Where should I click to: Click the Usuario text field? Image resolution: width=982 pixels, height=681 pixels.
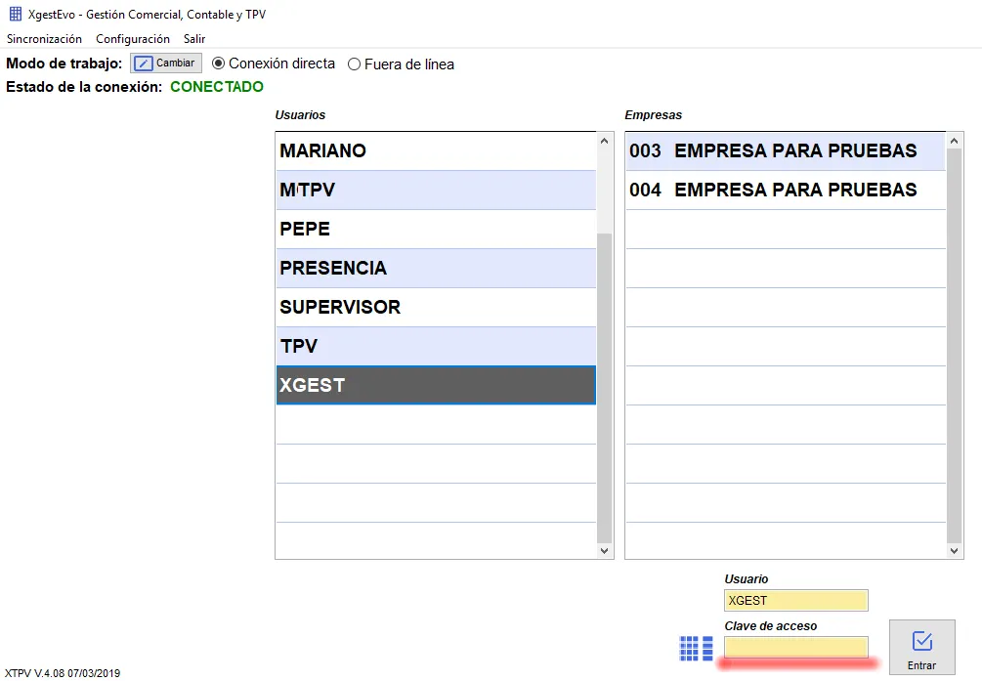click(795, 600)
